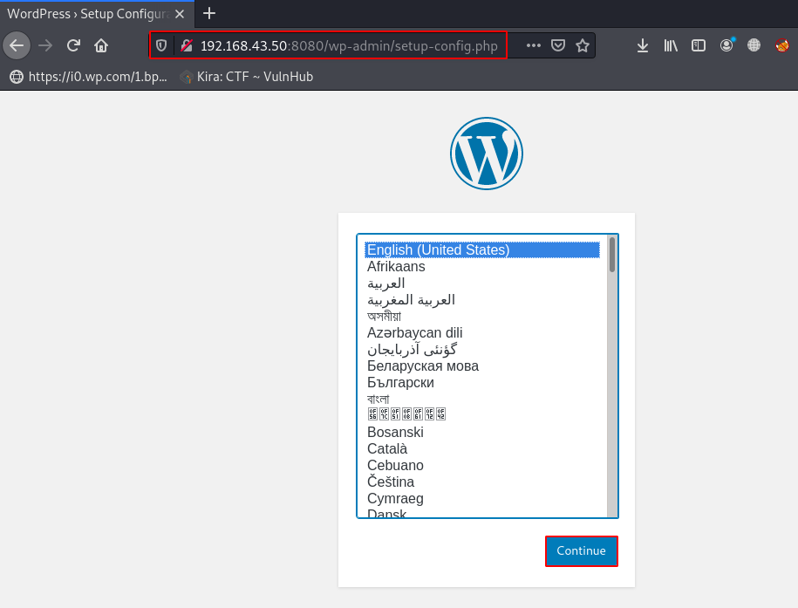Click the Continue button

(x=581, y=551)
